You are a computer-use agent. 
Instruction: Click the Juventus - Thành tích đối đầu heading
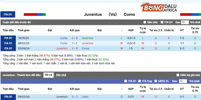click(x=22, y=75)
